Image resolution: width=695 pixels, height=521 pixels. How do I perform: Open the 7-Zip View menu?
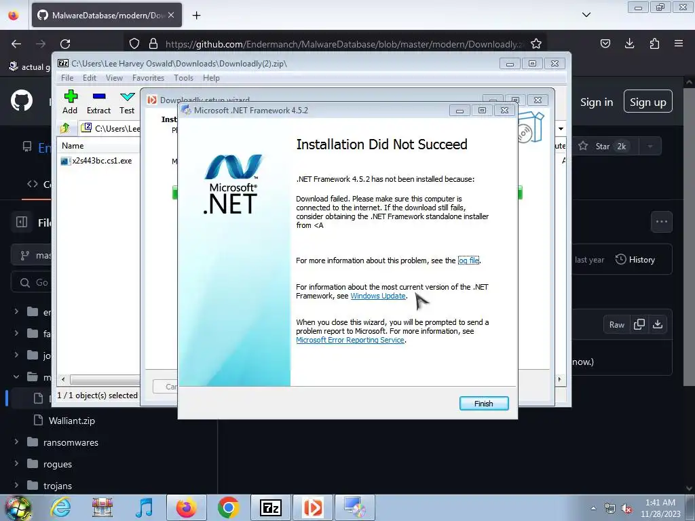(114, 78)
